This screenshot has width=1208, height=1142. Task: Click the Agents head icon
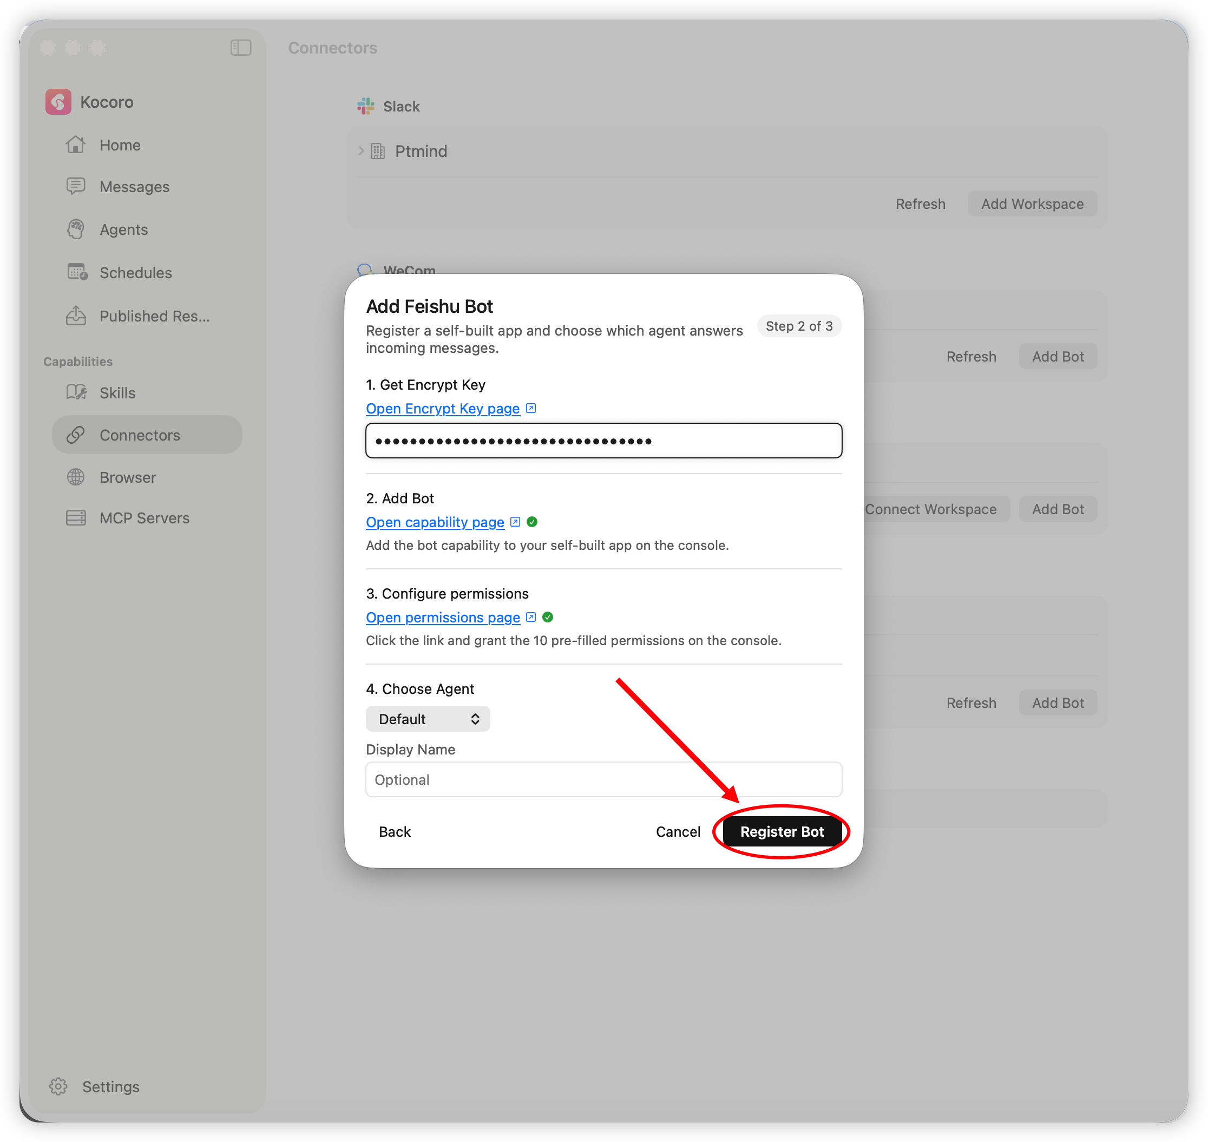click(x=76, y=229)
